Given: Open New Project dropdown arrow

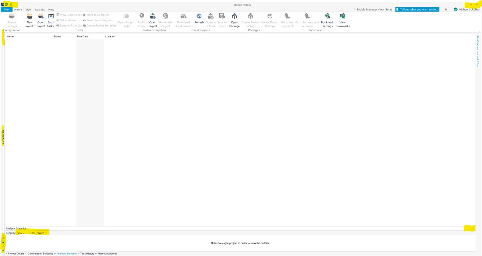Looking at the screenshot, I should [35, 26].
